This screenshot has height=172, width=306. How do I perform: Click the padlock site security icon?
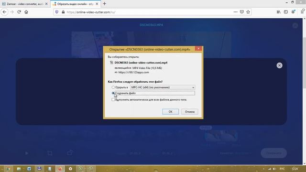pos(63,12)
